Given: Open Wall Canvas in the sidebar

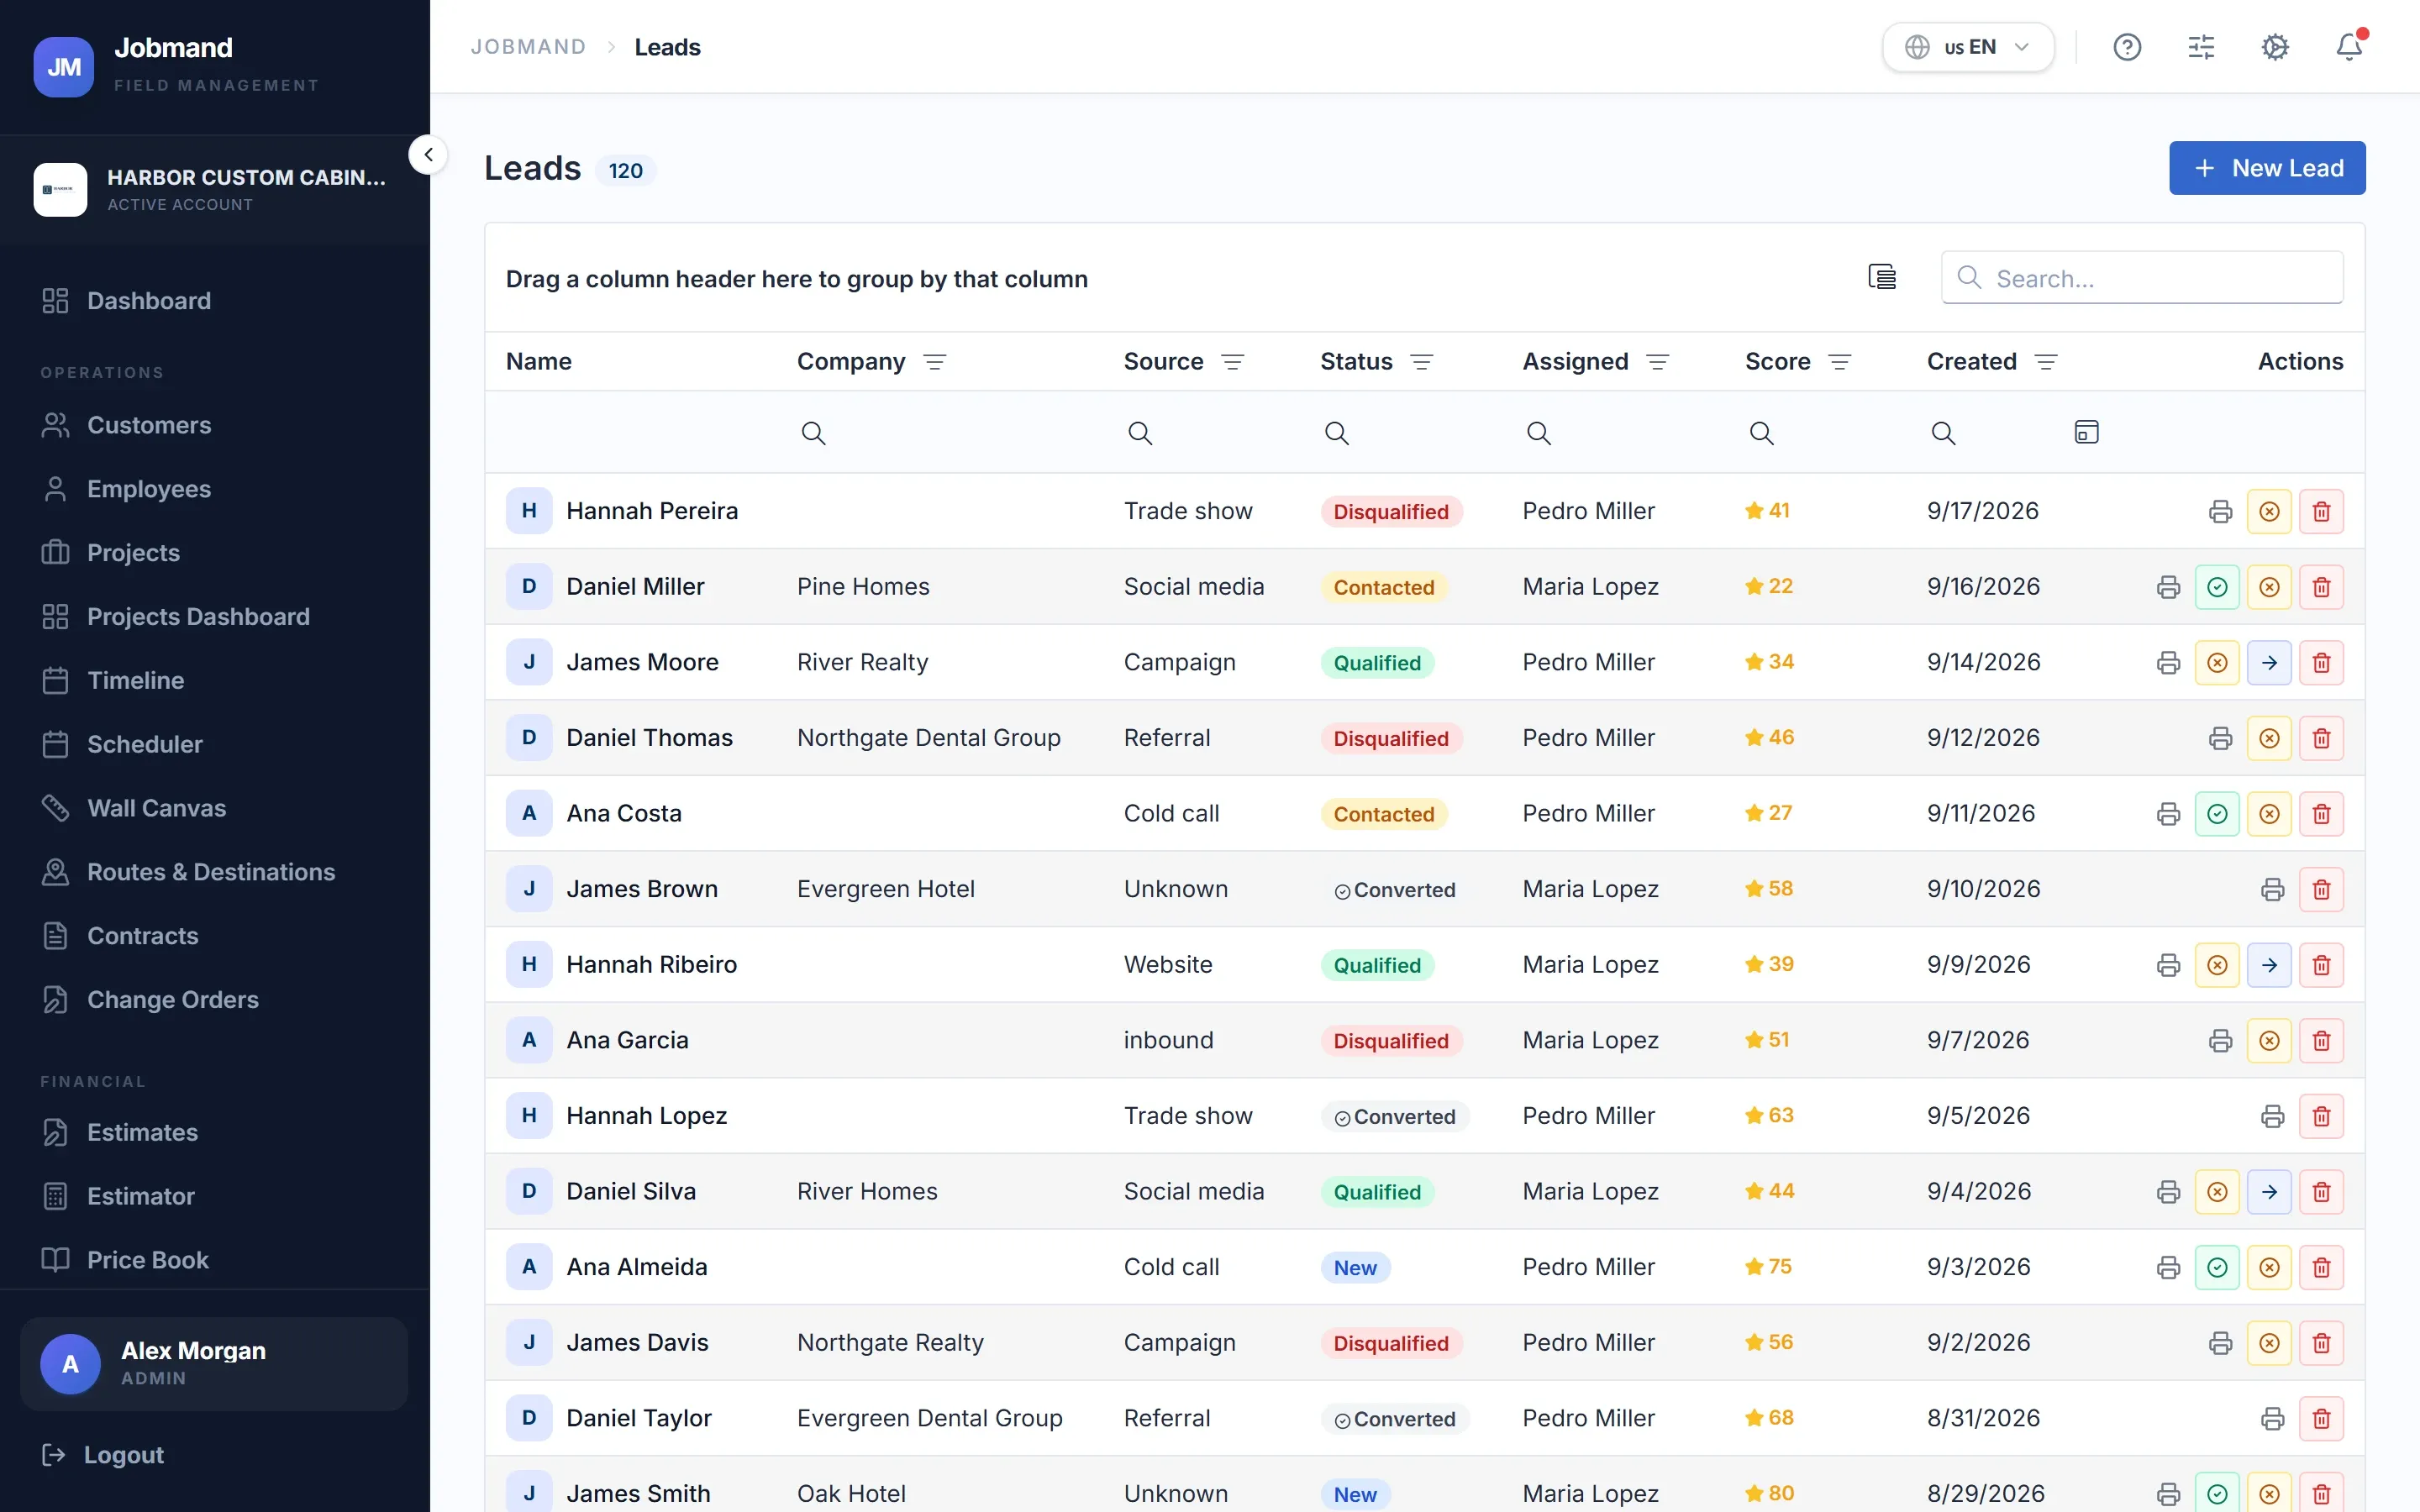Looking at the screenshot, I should tap(215, 808).
